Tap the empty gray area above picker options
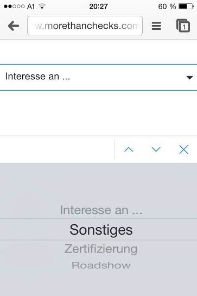Image resolution: width=197 pixels, height=296 pixels. [x=99, y=183]
